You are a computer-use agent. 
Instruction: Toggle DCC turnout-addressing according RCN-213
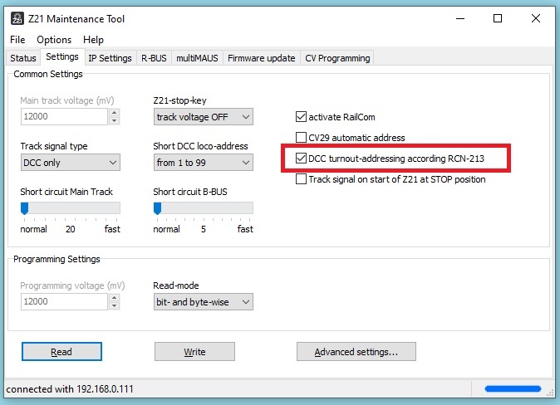coord(302,158)
